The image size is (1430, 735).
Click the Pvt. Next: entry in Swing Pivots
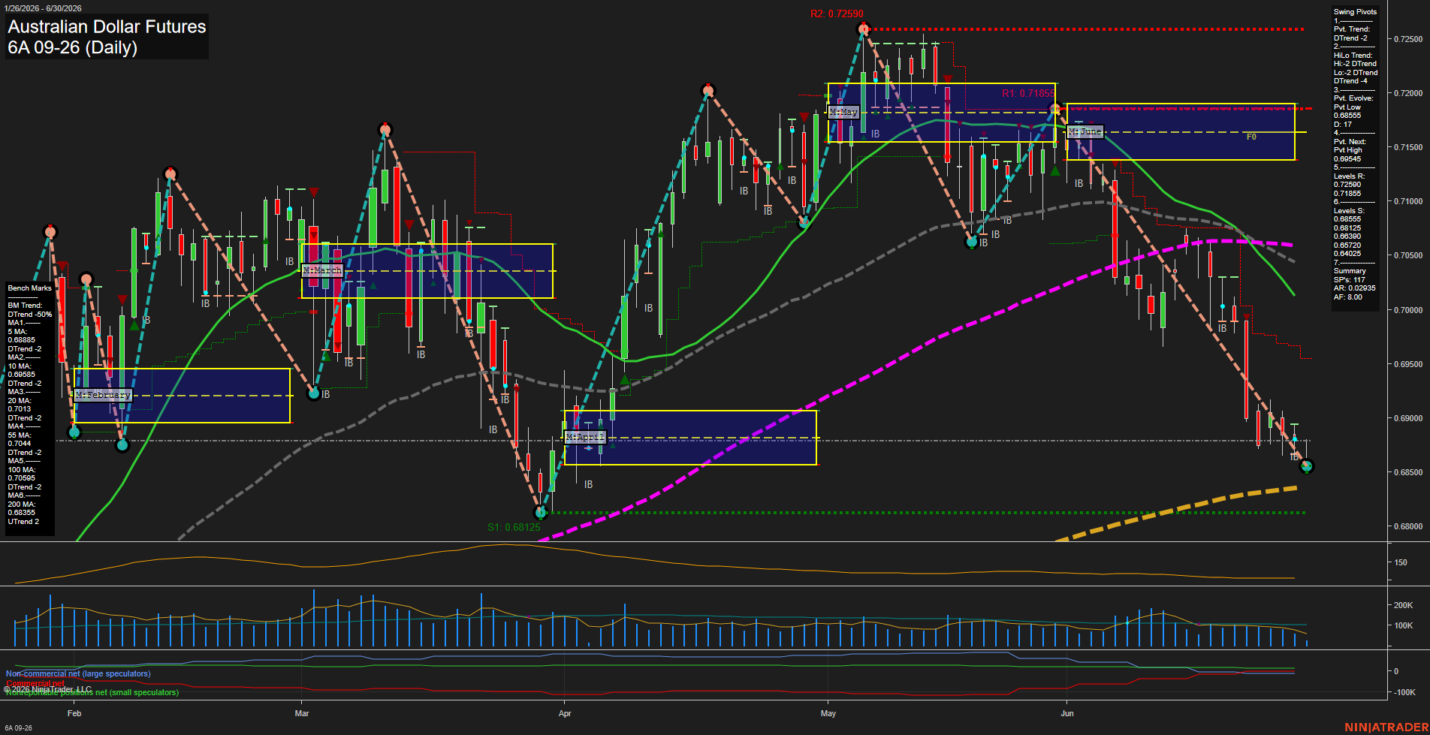coord(1350,142)
